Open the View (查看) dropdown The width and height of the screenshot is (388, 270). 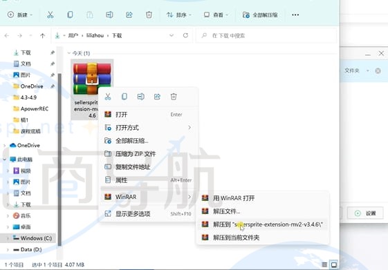pyautogui.click(x=216, y=15)
